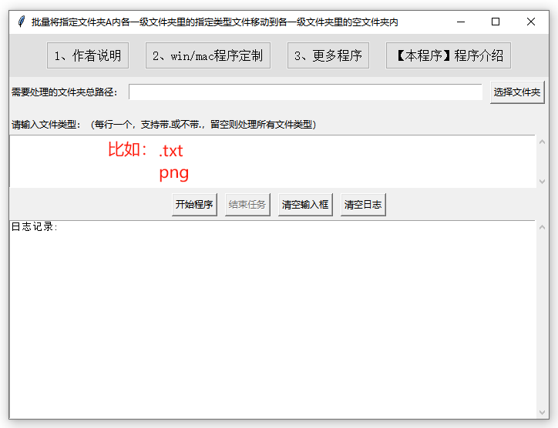Image resolution: width=558 pixels, height=428 pixels.
Task: Click 清空输入框 to clear input
Action: tap(305, 205)
